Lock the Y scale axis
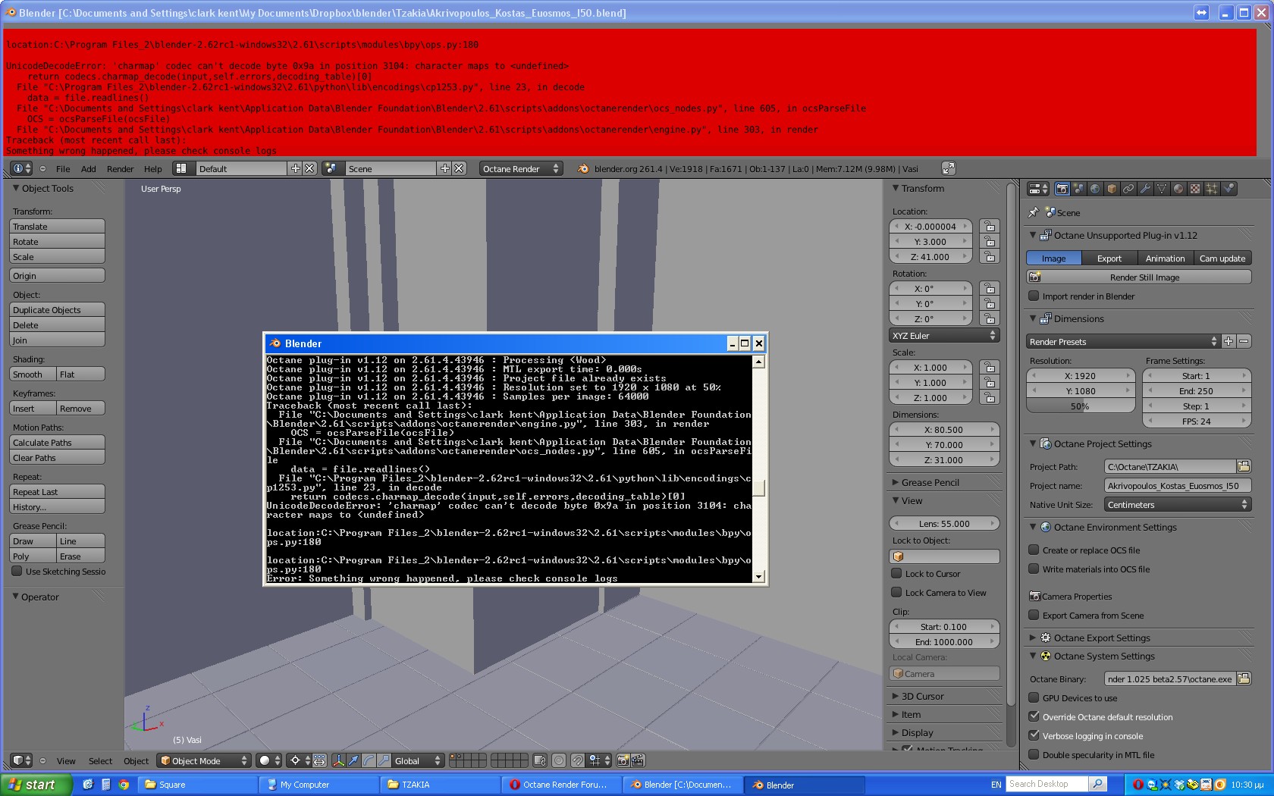This screenshot has height=796, width=1274. [988, 382]
